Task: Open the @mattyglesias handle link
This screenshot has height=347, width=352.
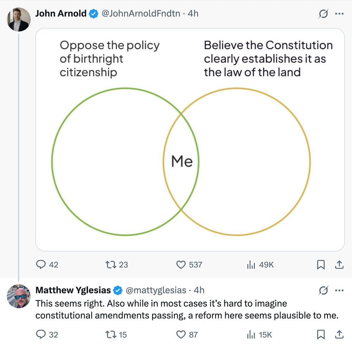Action: click(156, 290)
